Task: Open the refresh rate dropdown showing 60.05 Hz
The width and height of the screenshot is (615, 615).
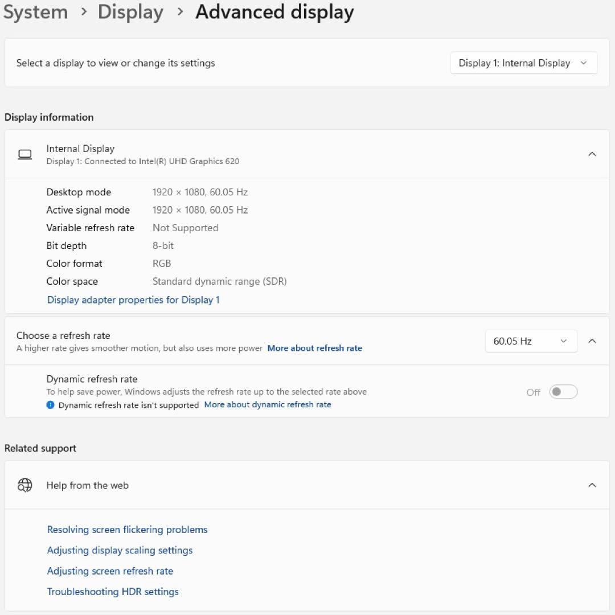Action: click(x=531, y=341)
